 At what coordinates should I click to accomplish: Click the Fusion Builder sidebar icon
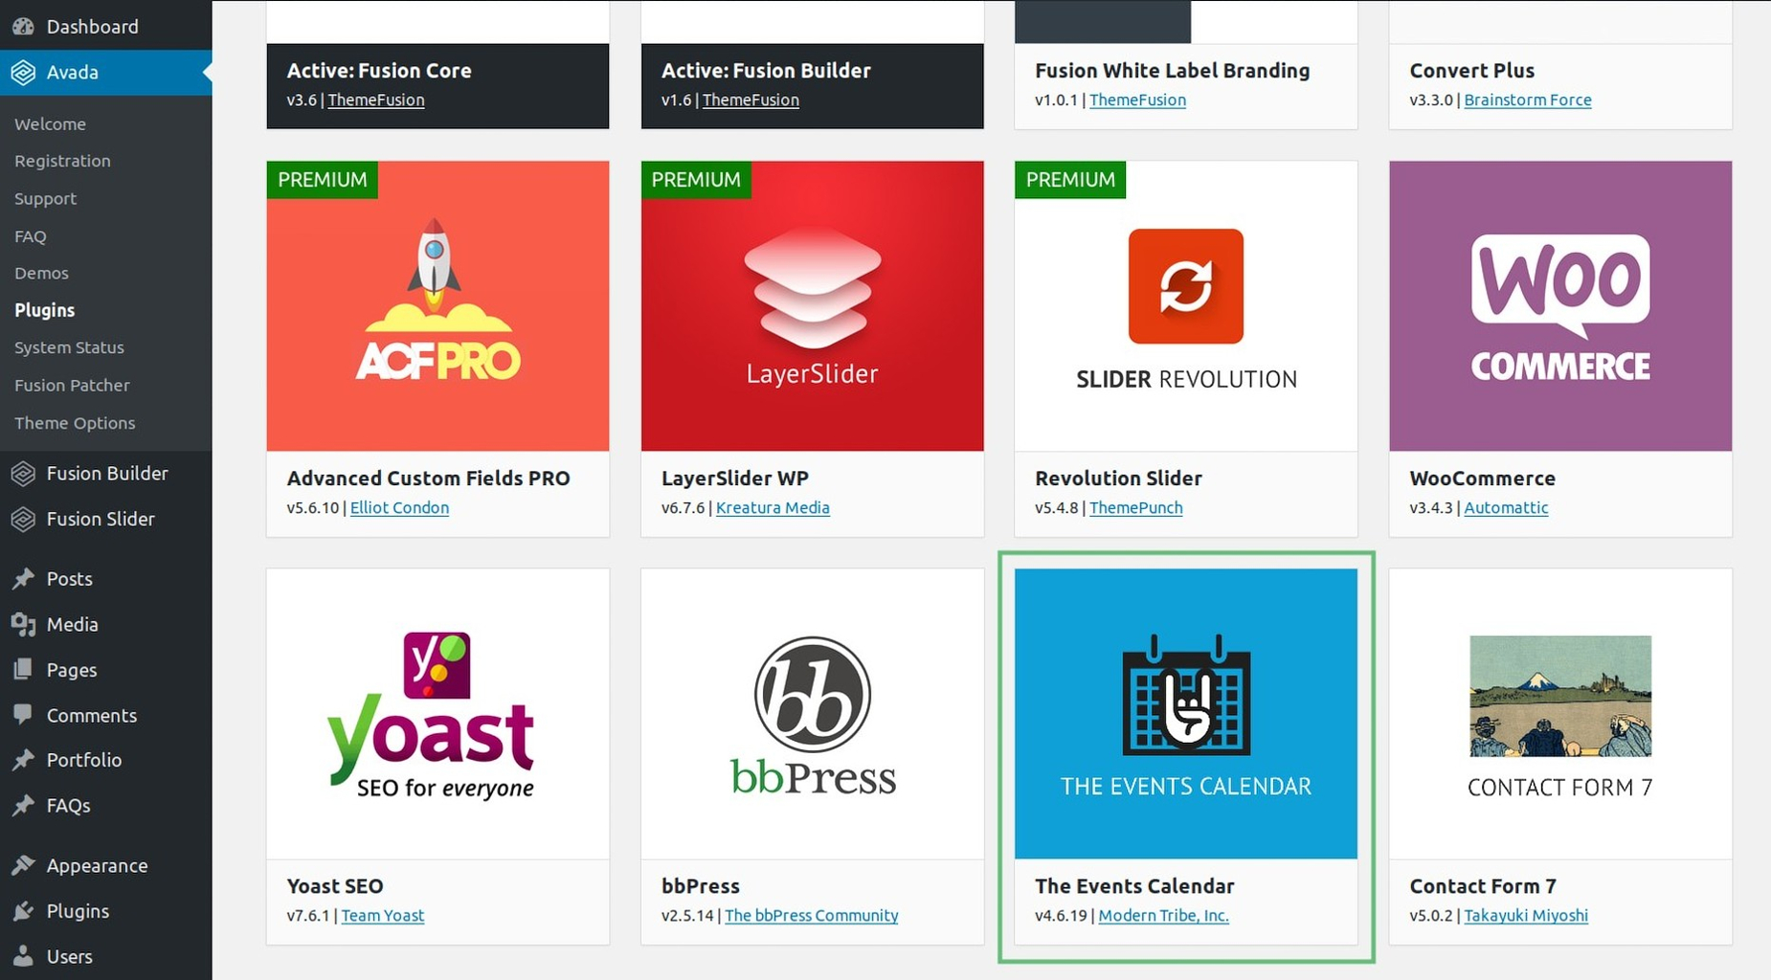pos(23,473)
